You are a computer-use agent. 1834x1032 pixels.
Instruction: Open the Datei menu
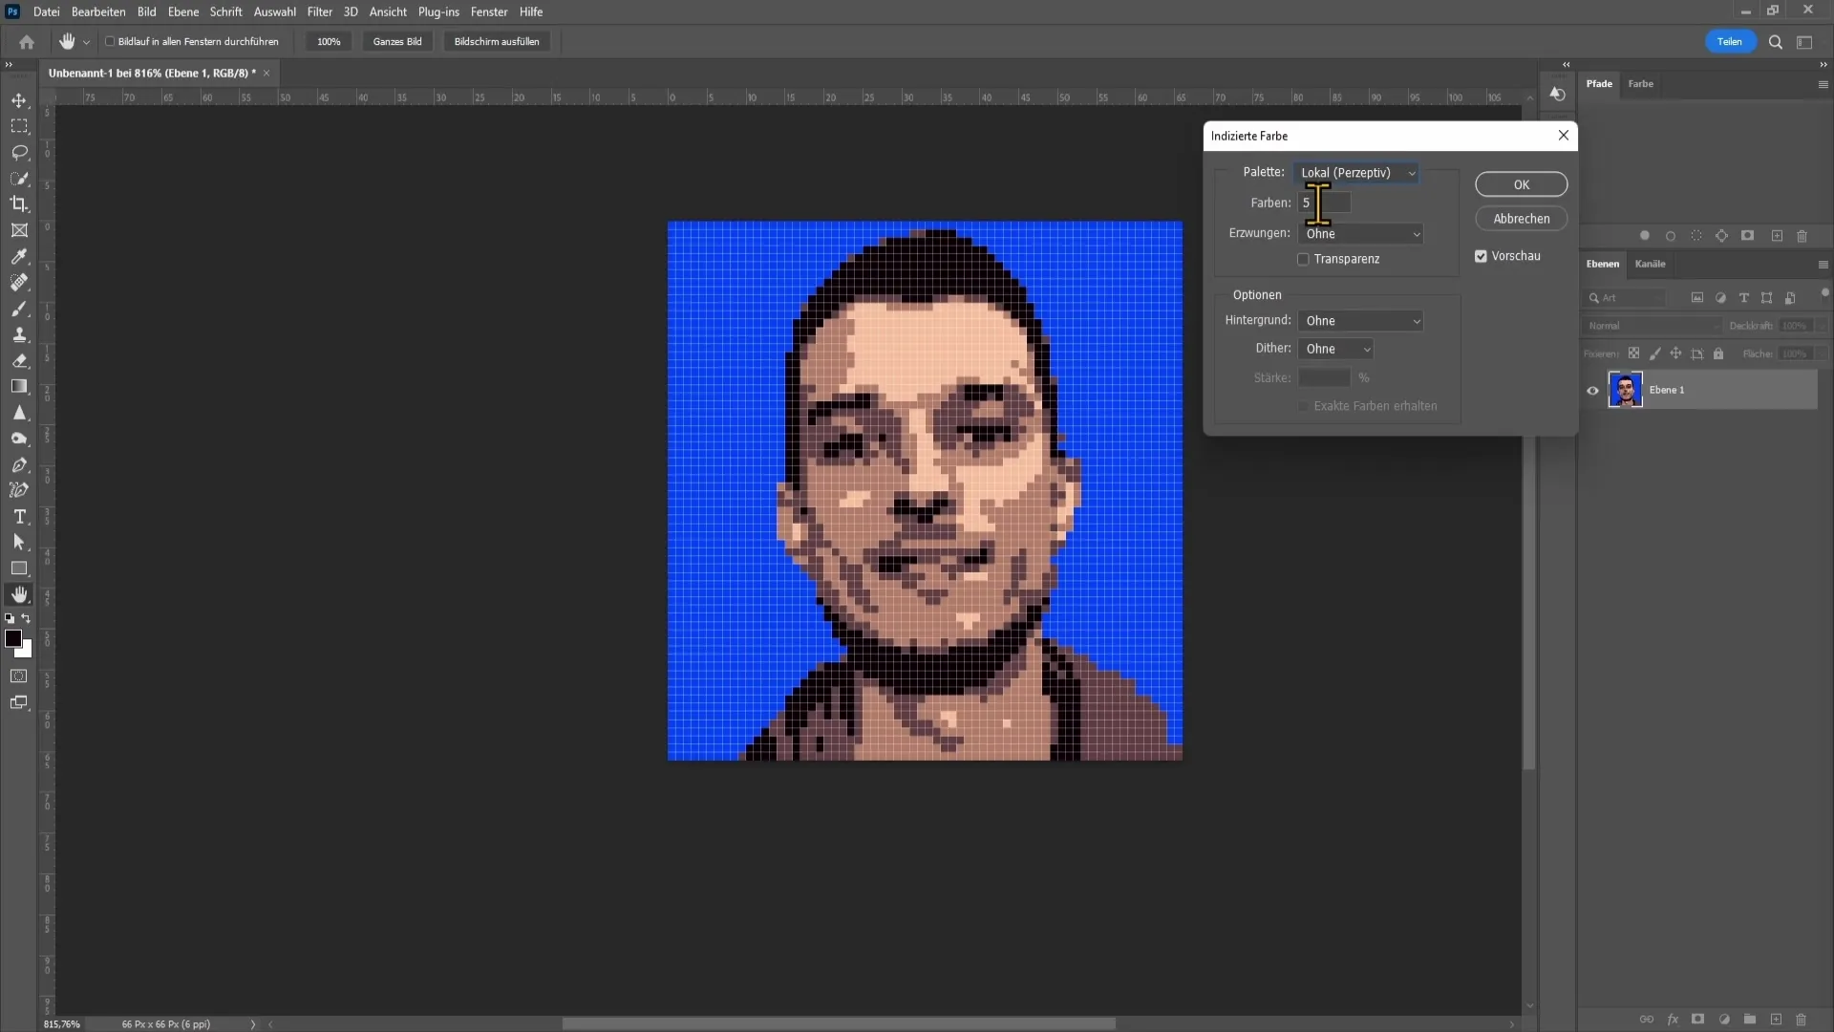pos(46,12)
